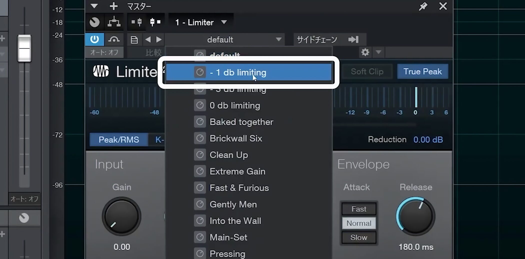This screenshot has height=259, width=525.
Task: Pin the Limiter plugin window
Action: (x=423, y=6)
